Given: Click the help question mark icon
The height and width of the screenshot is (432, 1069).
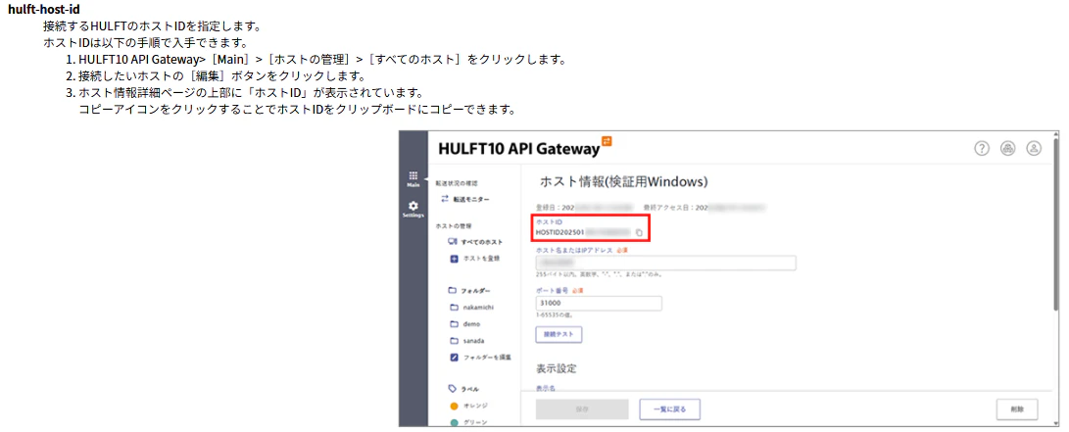Looking at the screenshot, I should click(982, 149).
